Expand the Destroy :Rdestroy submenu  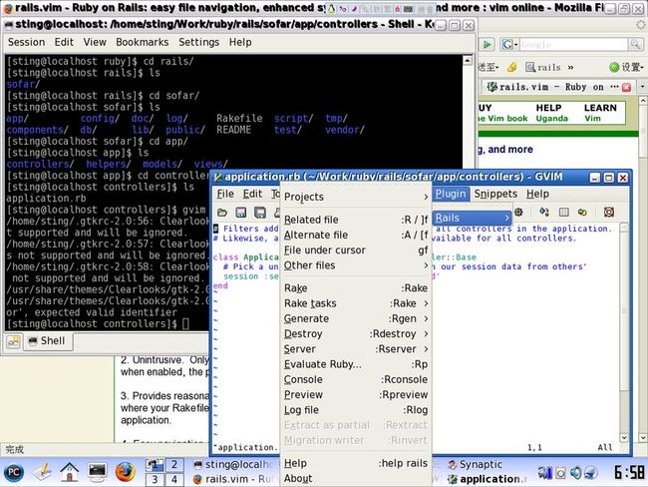click(356, 334)
